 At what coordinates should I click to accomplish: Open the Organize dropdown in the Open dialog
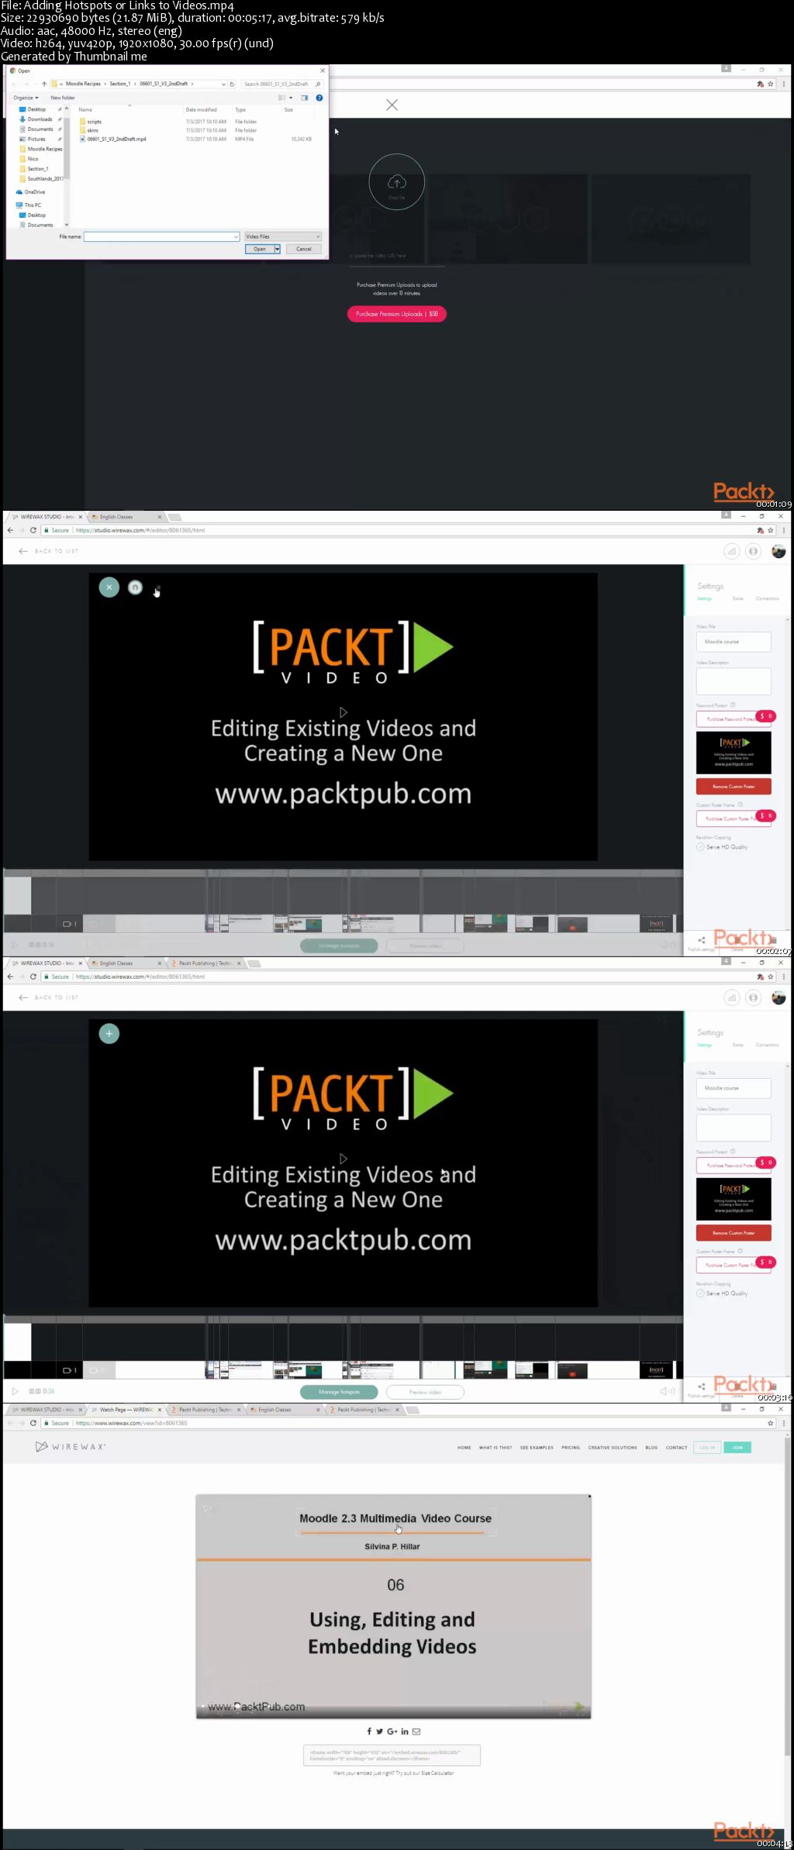pos(26,98)
